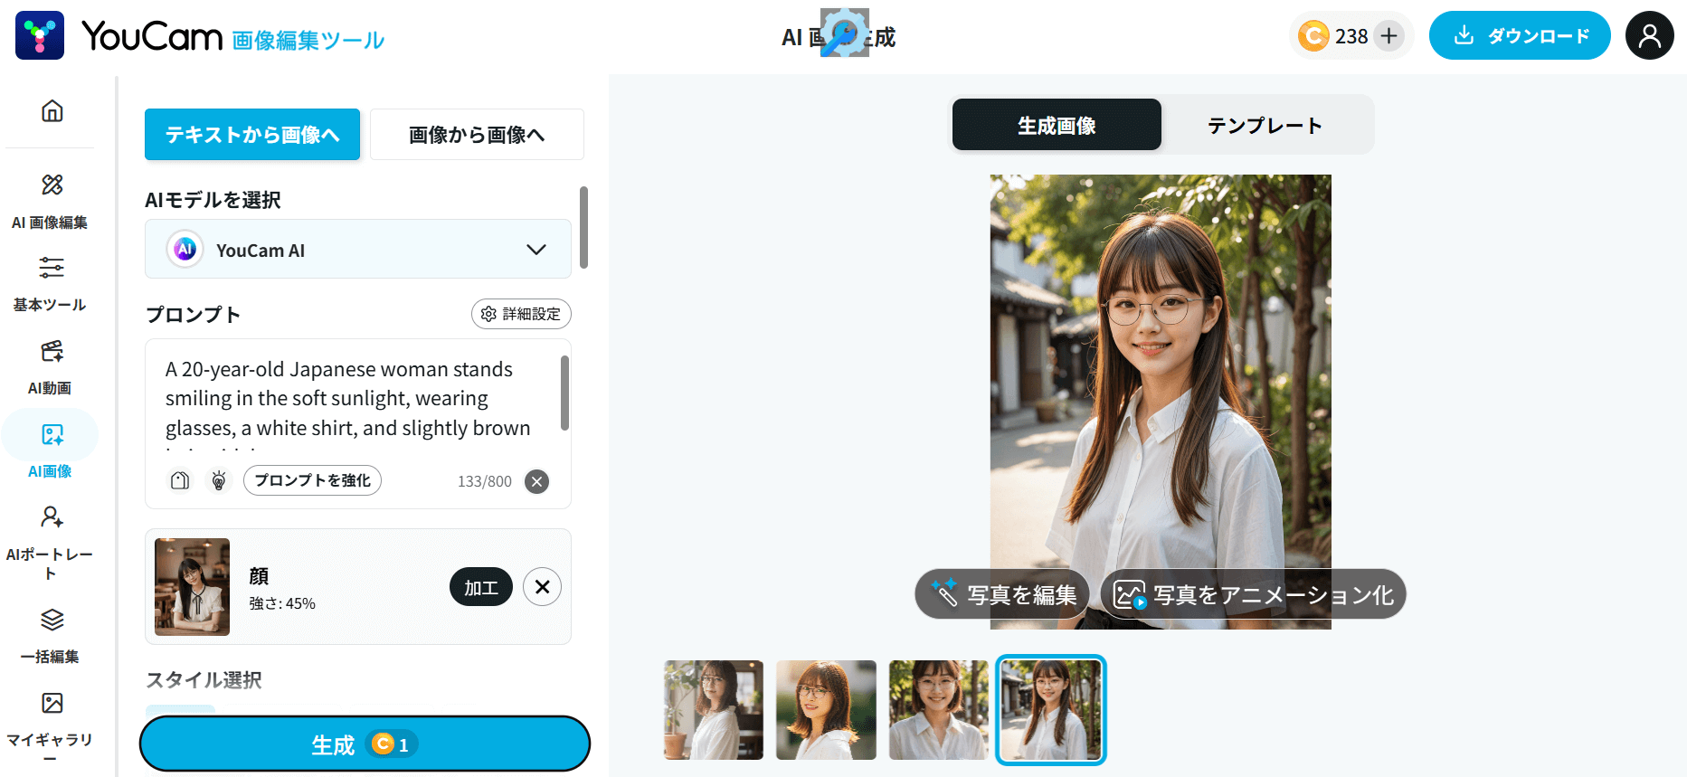Open 基本ツール in the sidebar
1687x777 pixels.
[50, 284]
